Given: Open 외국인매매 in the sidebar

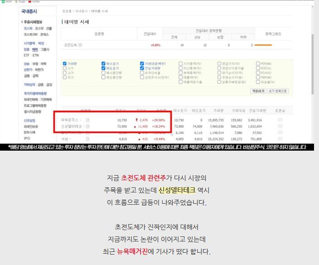Looking at the screenshot, I should pos(31,100).
